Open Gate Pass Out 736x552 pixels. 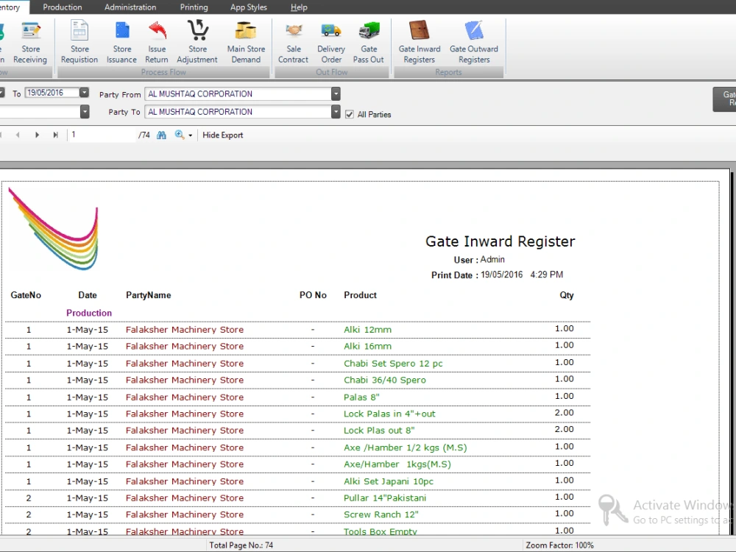(x=369, y=42)
